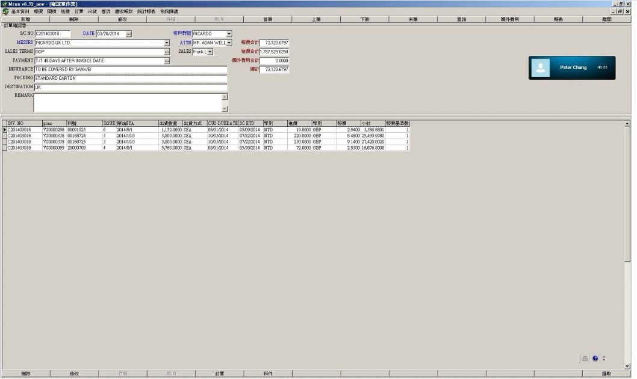The width and height of the screenshot is (637, 379).
Task: Open the 應收帳款 menu
Action: click(x=123, y=11)
